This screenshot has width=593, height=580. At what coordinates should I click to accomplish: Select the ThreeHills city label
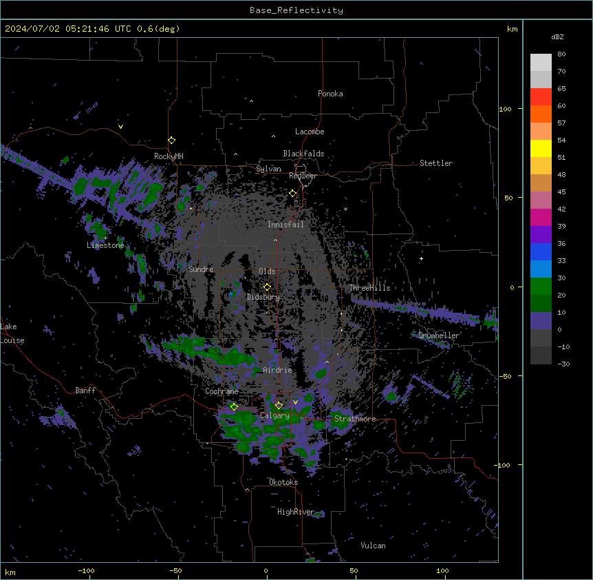click(369, 288)
